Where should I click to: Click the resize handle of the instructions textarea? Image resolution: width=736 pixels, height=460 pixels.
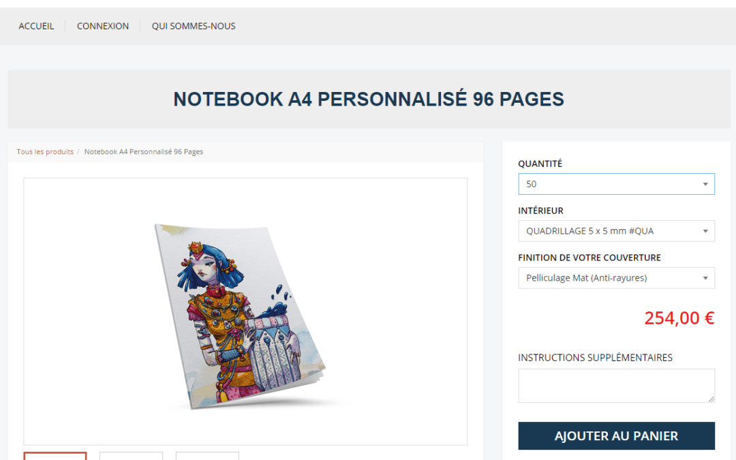pos(711,399)
